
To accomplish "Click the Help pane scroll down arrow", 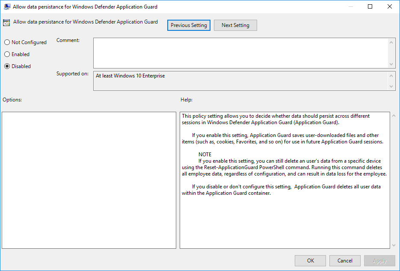I will [x=394, y=245].
